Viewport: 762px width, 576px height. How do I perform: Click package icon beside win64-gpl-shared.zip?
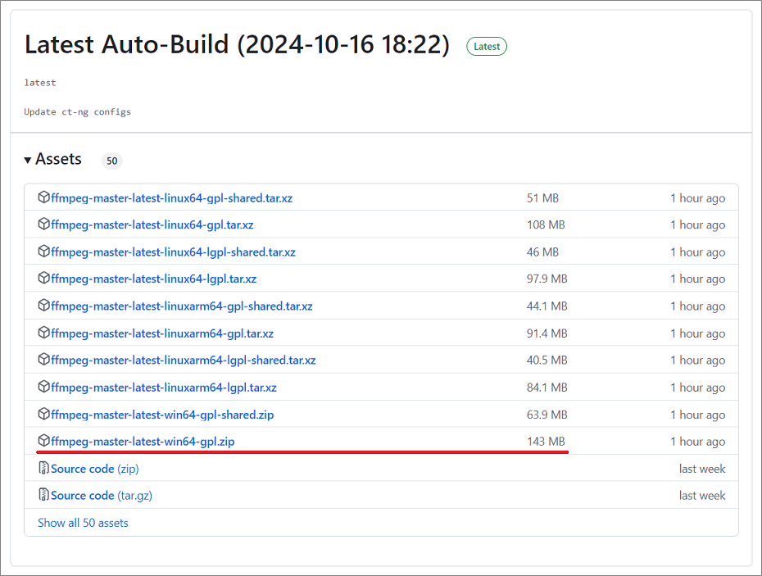(x=43, y=414)
